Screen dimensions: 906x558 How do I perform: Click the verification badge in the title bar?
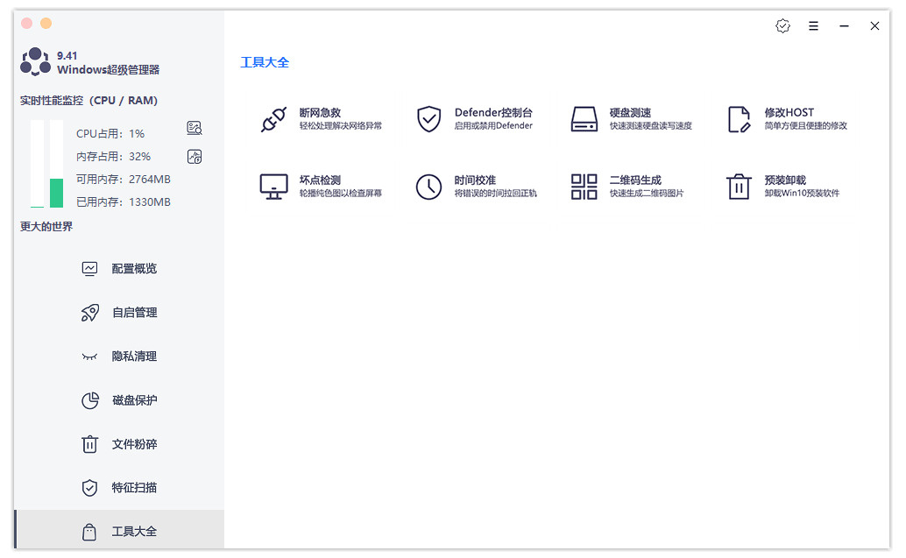[x=782, y=26]
